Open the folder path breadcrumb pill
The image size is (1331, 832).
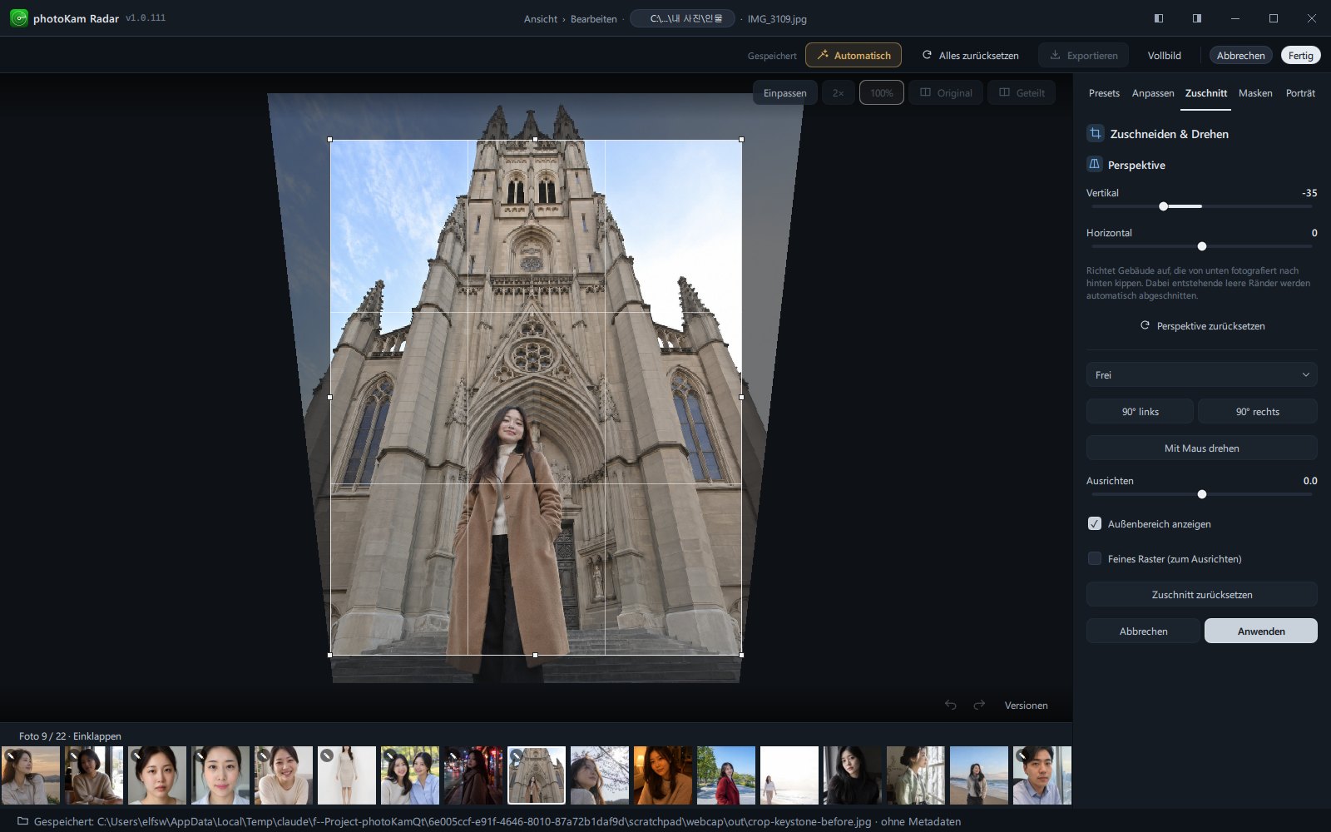tap(682, 18)
